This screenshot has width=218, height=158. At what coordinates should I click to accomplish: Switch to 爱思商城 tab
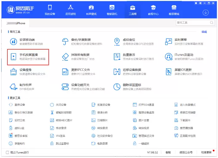coord(174,10)
